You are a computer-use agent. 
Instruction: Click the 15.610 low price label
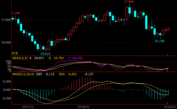45,54
